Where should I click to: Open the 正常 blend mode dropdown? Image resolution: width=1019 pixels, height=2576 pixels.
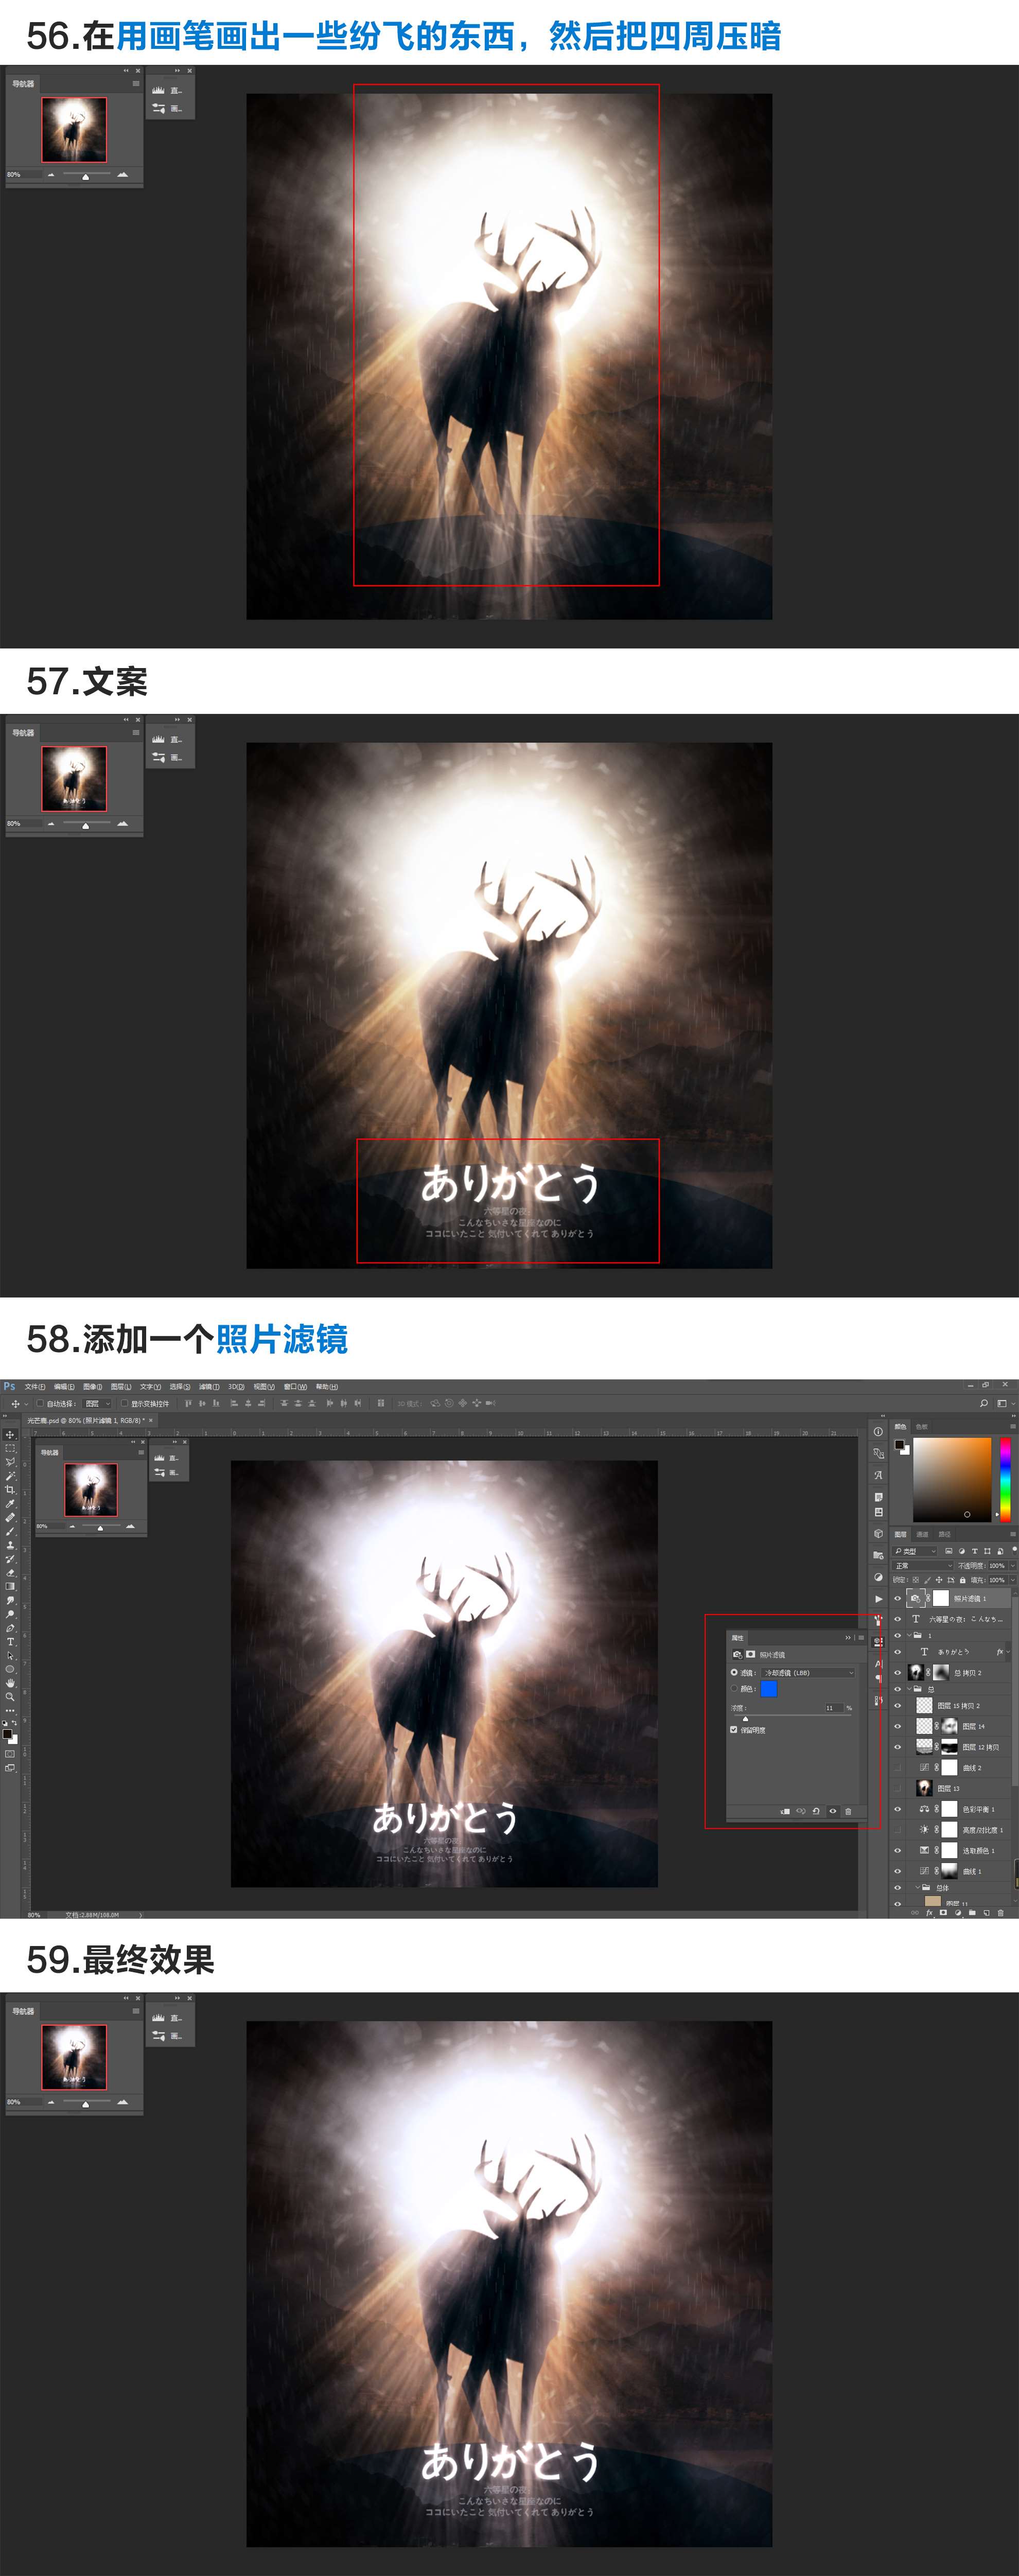click(922, 1566)
